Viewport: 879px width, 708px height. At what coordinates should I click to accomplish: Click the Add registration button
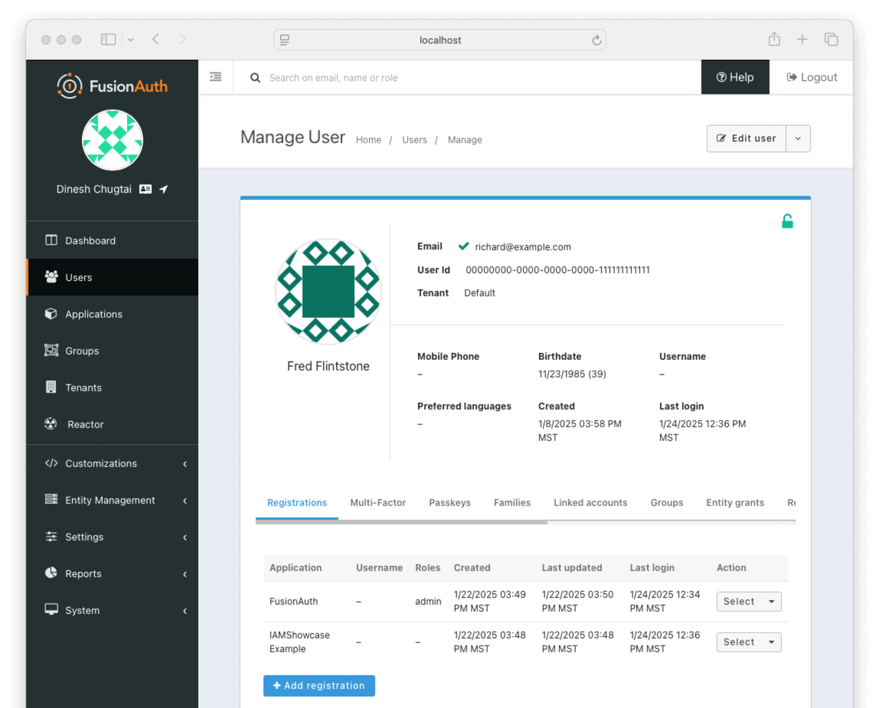(319, 685)
